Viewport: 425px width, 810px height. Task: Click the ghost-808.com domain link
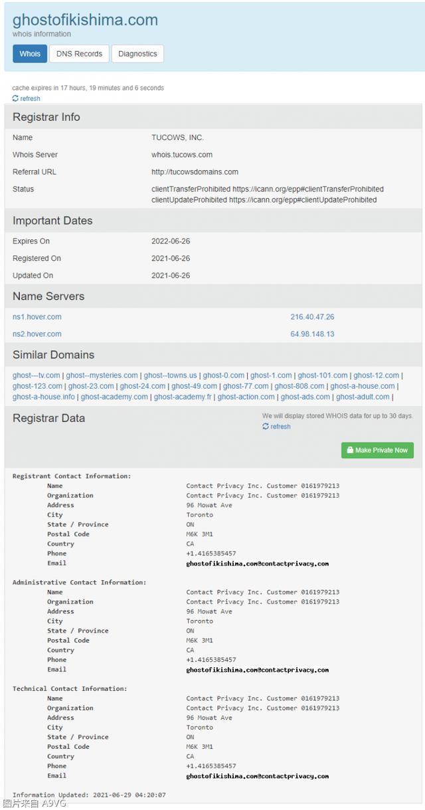tap(299, 386)
